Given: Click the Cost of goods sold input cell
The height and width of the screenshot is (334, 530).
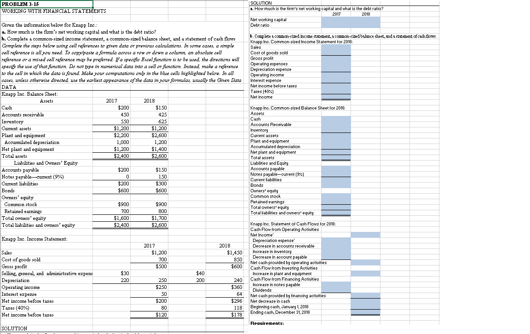Looking at the screenshot, I should 336,52.
